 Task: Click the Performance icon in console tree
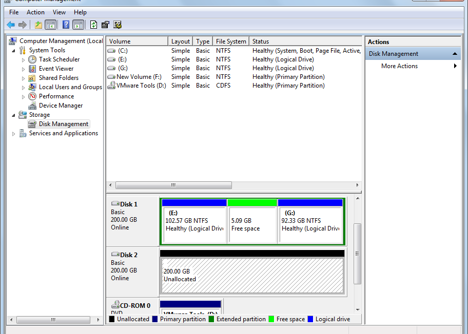pos(32,96)
